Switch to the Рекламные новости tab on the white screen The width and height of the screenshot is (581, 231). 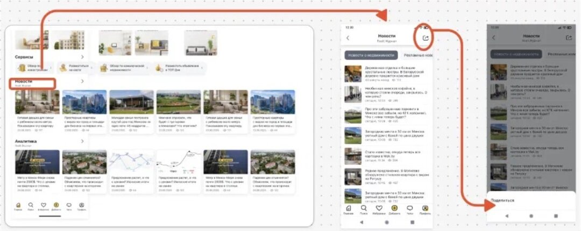click(417, 55)
